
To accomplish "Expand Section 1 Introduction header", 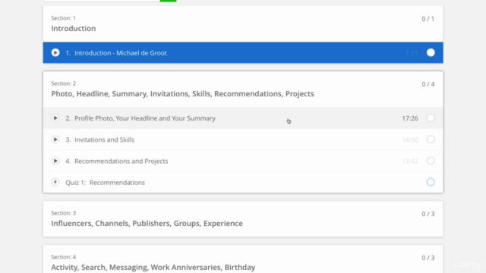I will [x=243, y=24].
